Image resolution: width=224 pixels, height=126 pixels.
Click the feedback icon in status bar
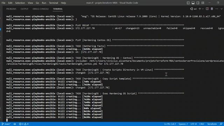point(221,124)
